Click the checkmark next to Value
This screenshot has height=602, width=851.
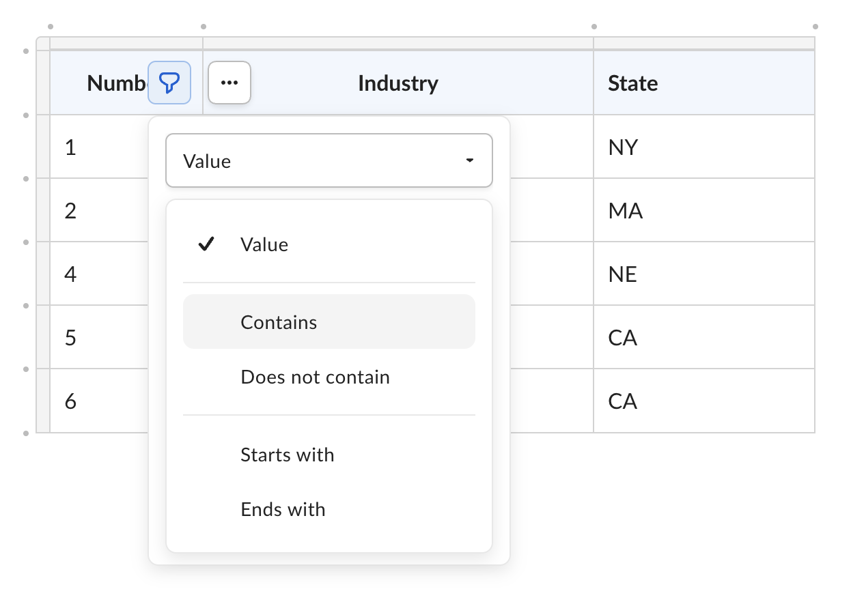[206, 244]
